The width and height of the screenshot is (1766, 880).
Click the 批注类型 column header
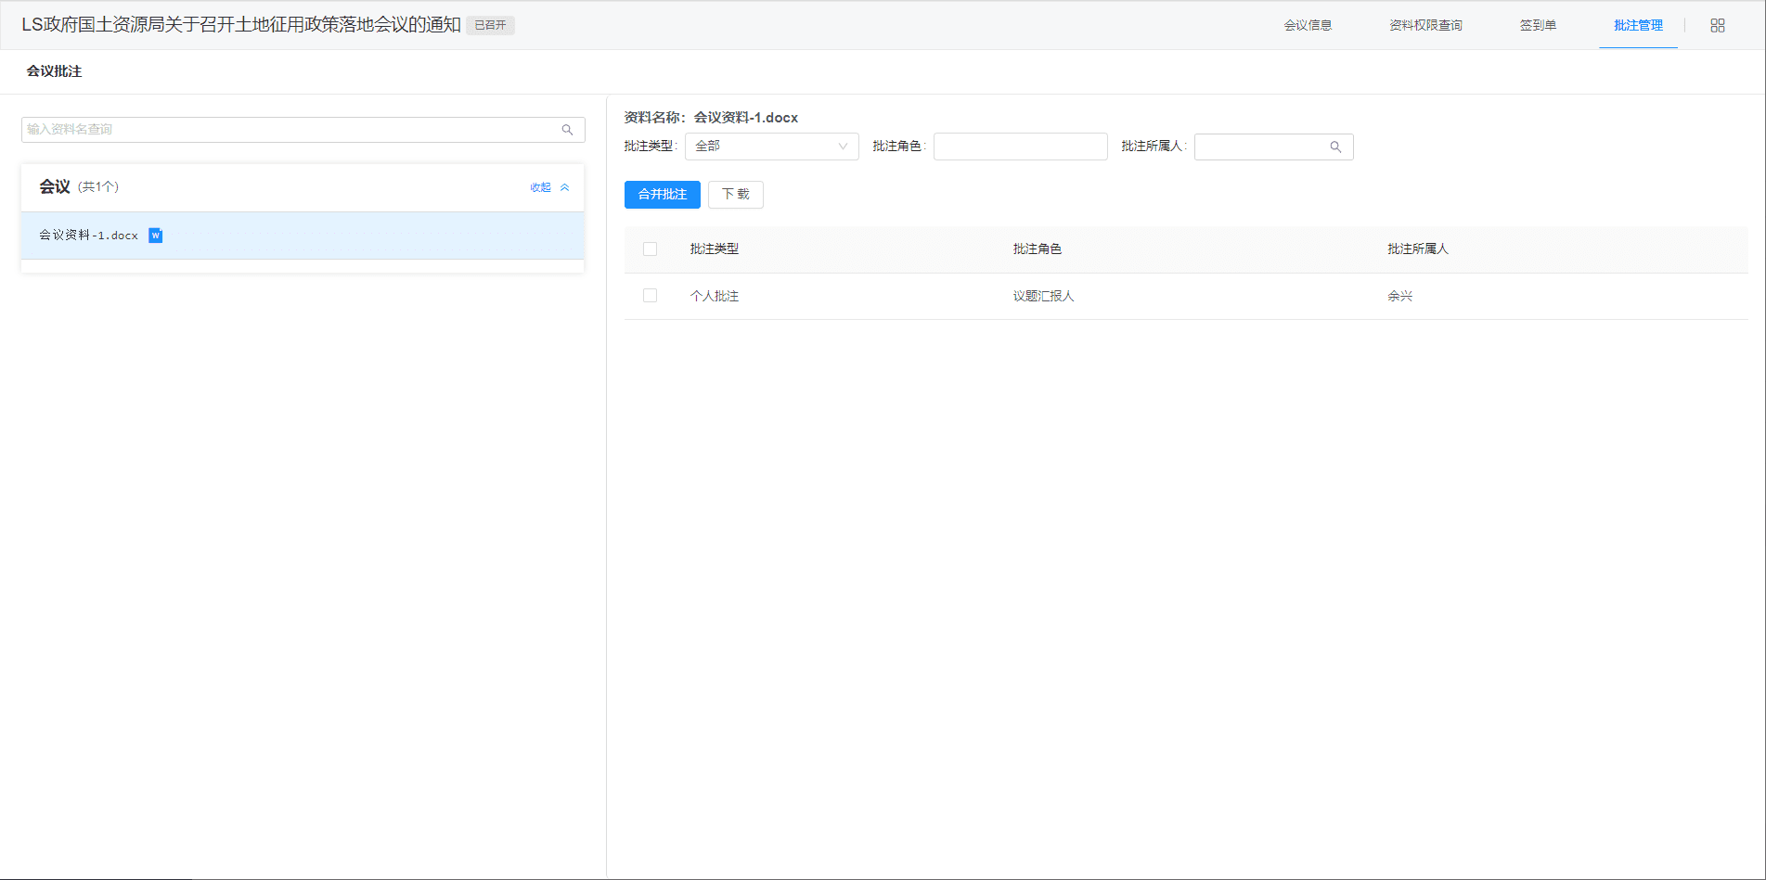click(715, 249)
